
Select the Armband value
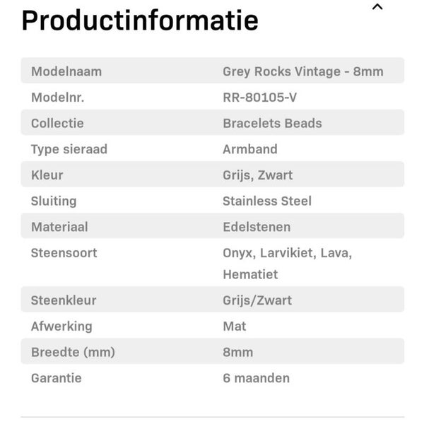click(x=250, y=149)
